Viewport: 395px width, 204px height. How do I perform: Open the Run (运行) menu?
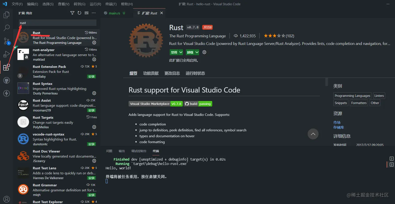[95, 4]
